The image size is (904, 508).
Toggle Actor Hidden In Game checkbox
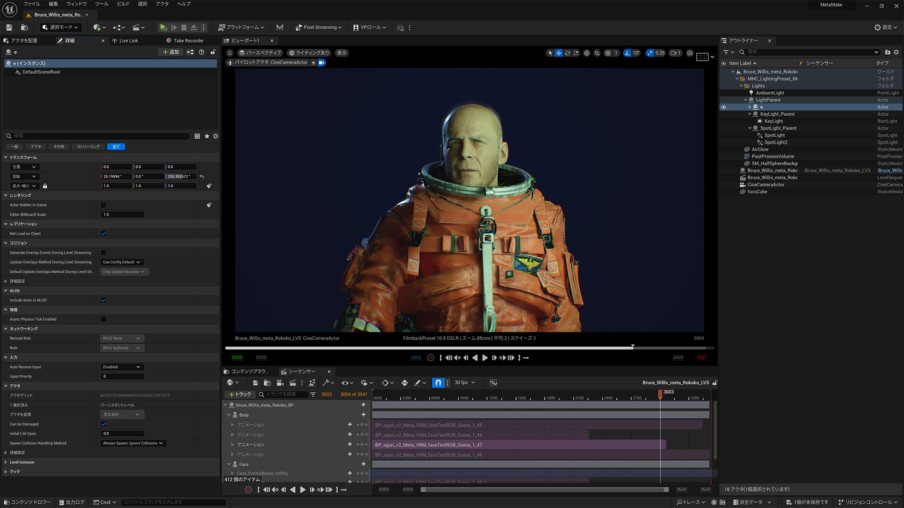(103, 205)
